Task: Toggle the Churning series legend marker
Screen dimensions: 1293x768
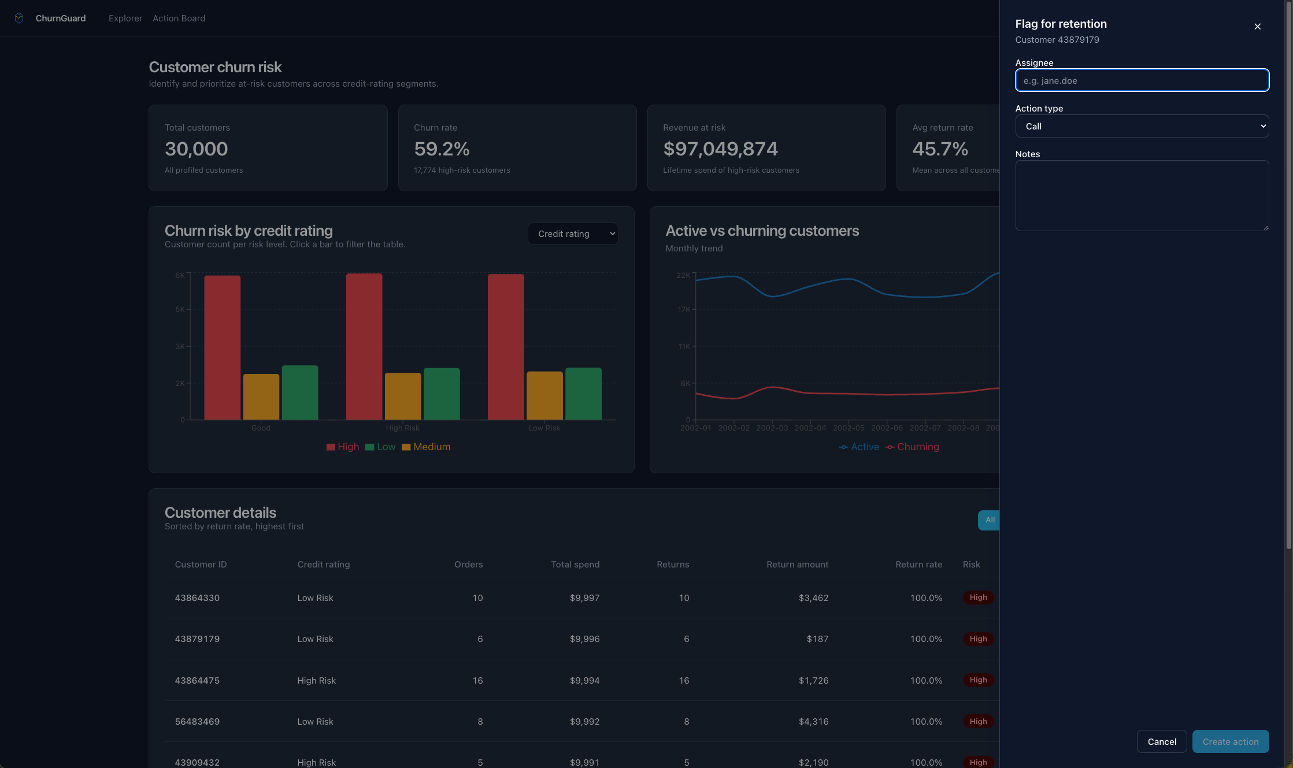Action: tap(890, 447)
